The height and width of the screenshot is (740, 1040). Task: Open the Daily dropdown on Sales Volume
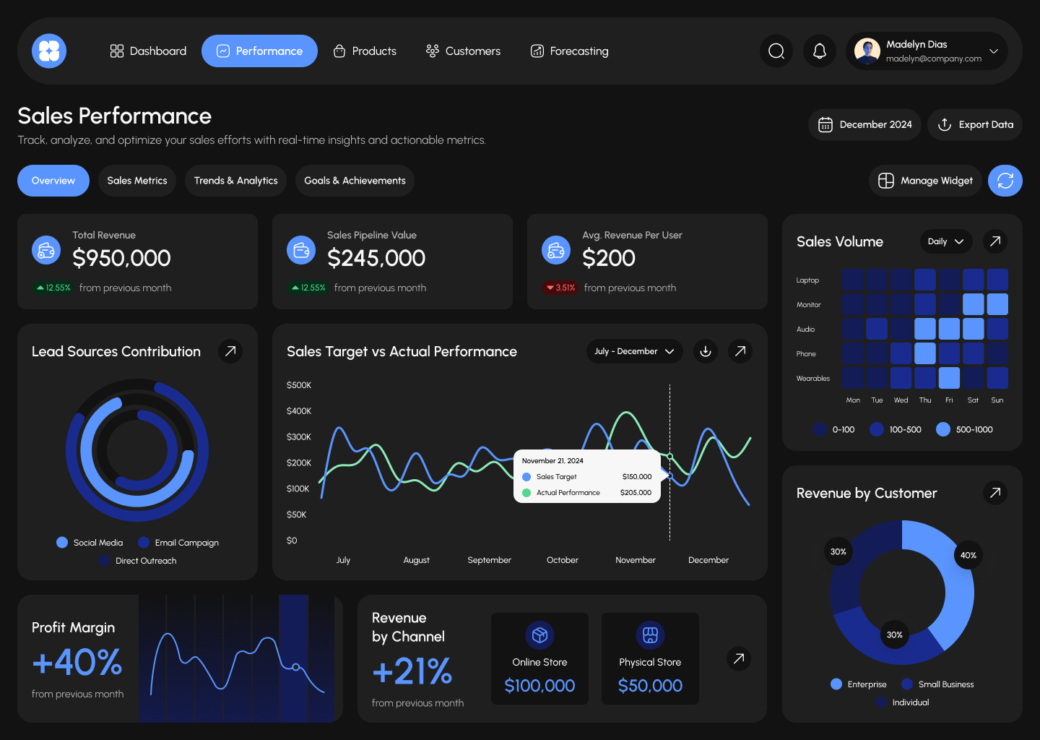(945, 241)
